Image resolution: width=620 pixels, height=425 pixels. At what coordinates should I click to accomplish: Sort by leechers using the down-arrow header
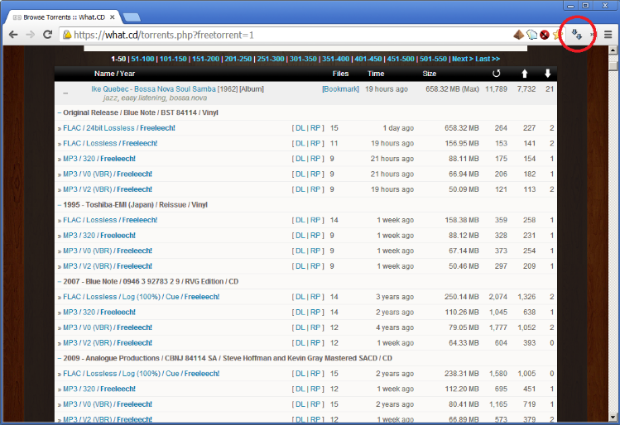pos(547,74)
